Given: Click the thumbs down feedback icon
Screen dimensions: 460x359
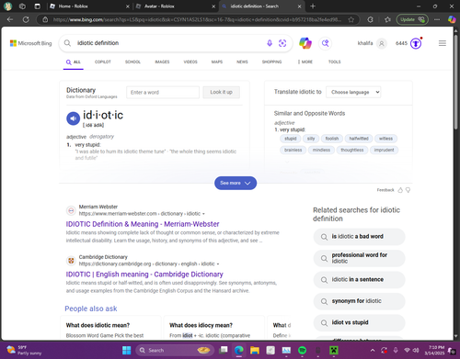Looking at the screenshot, I should pyautogui.click(x=408, y=190).
